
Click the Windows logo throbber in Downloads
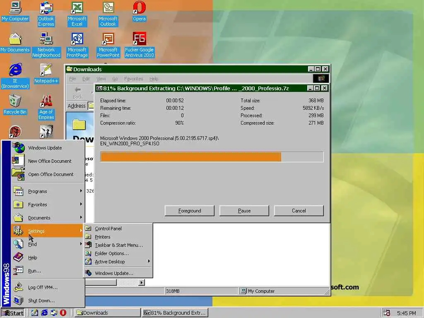[321, 78]
